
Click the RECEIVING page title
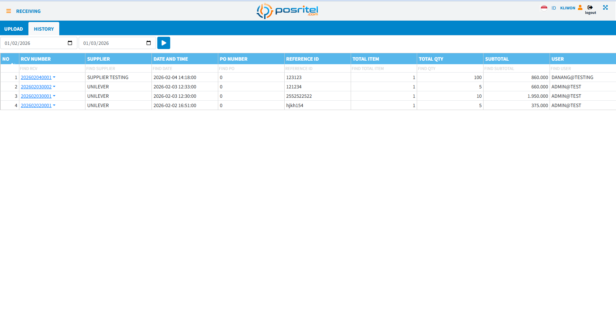28,11
